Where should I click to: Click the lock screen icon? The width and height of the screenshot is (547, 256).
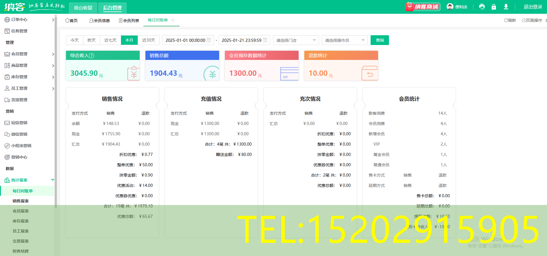[x=494, y=7]
